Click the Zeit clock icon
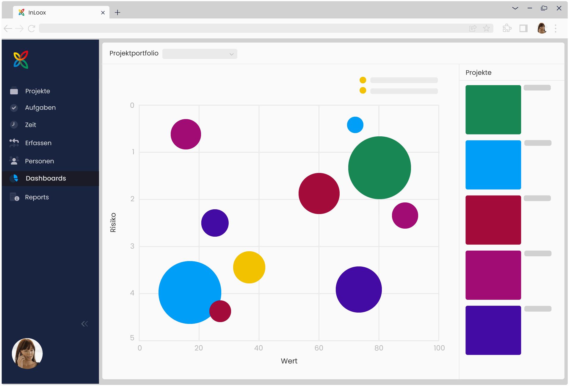The width and height of the screenshot is (571, 387). (x=14, y=125)
